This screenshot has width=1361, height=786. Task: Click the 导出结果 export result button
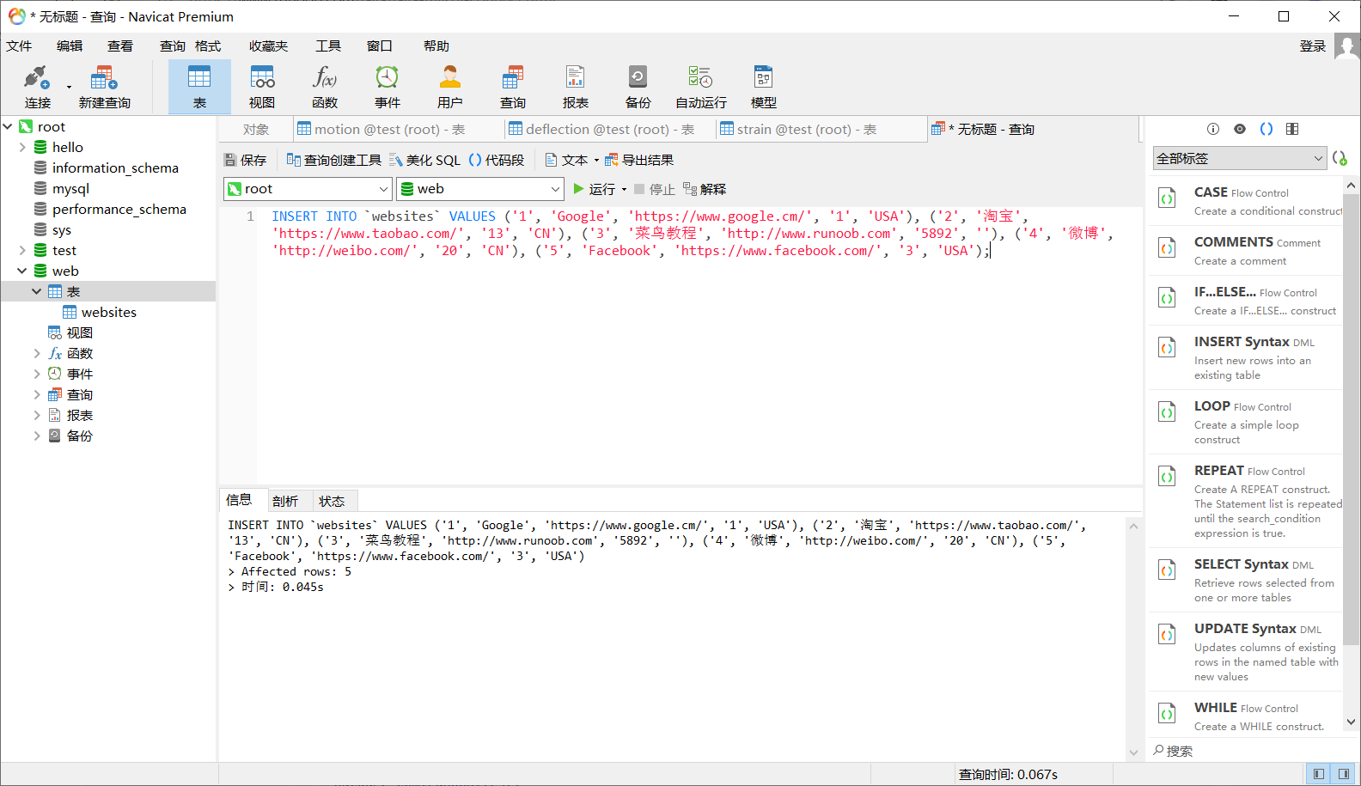point(639,160)
